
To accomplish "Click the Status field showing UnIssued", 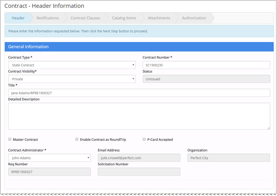I will tap(206, 79).
